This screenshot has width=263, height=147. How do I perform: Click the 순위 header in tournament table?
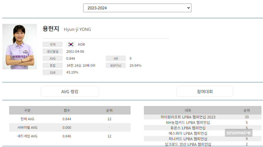coord(247,110)
